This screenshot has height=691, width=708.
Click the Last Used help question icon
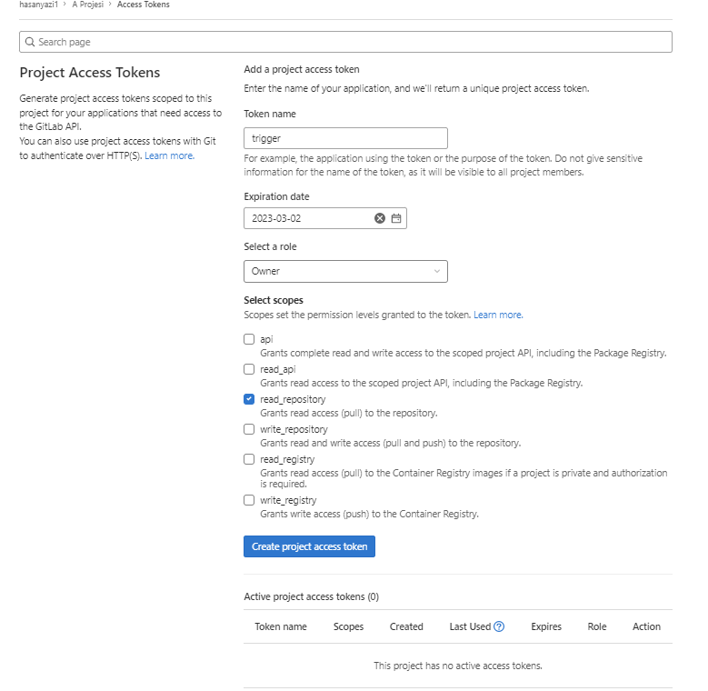point(499,626)
